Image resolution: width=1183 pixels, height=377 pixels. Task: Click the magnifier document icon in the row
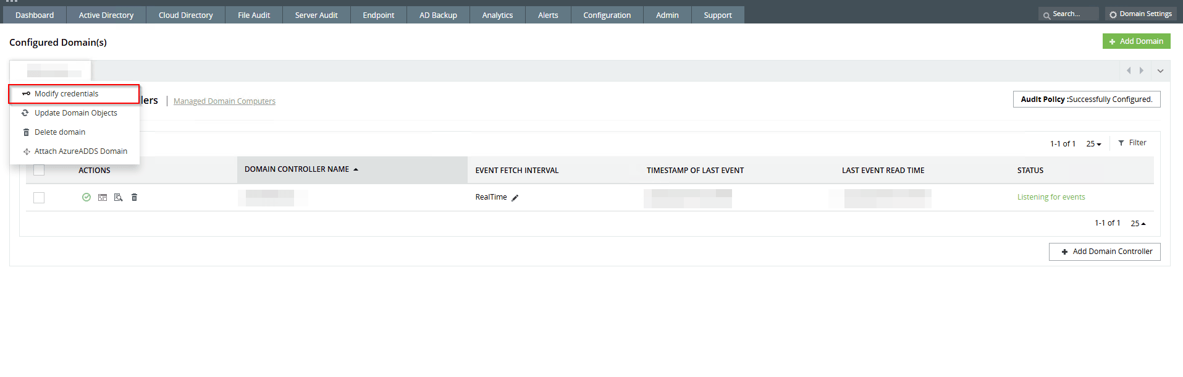[118, 197]
